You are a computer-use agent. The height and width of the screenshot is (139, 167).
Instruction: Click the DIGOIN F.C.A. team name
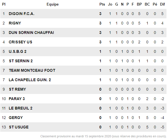coord(22,14)
